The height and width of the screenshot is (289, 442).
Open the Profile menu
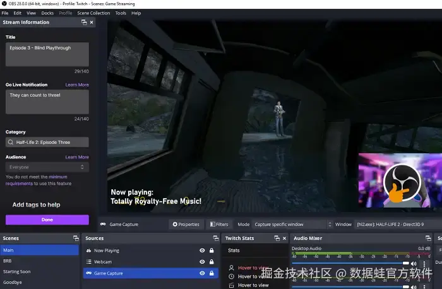coord(66,13)
